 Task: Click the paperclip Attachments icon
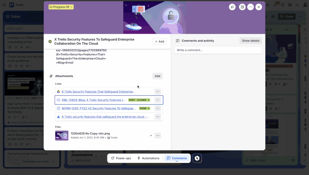pos(51,76)
